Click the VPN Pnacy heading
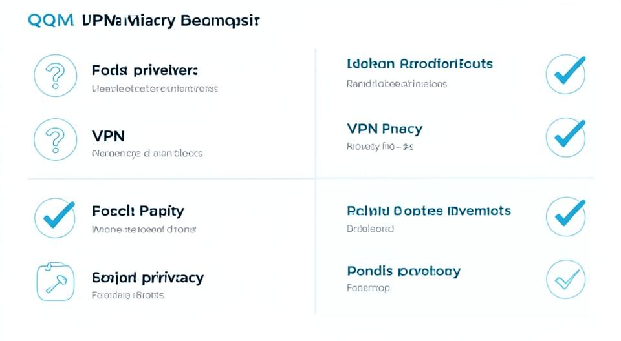This screenshot has width=621, height=341. (384, 129)
